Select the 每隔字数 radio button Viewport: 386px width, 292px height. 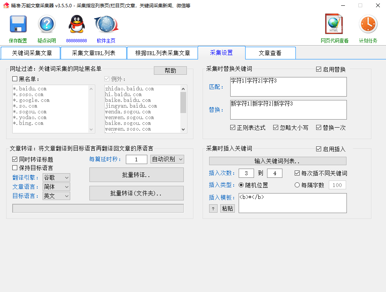coord(297,185)
